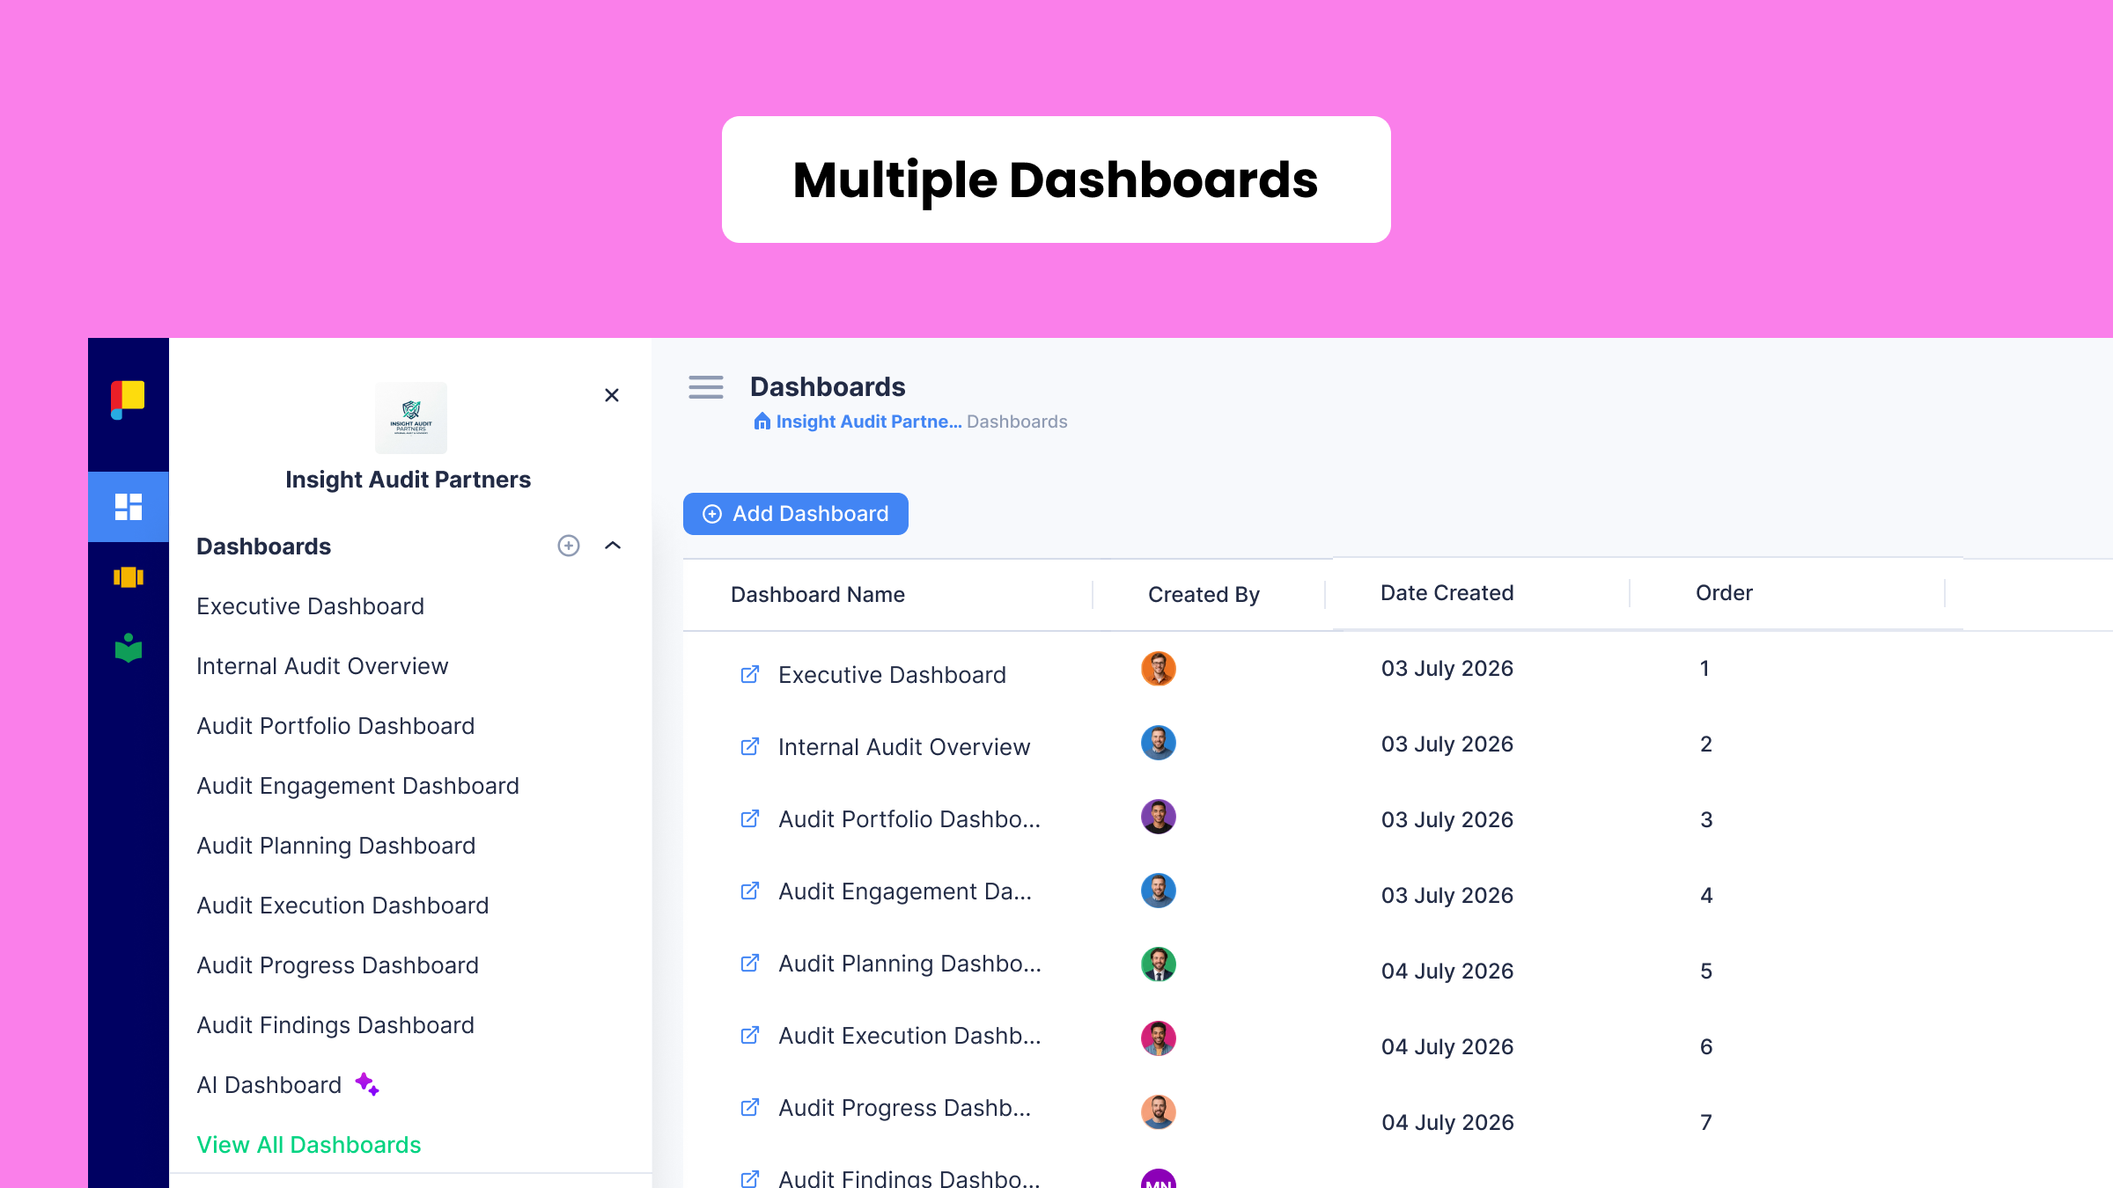Open external link icon for Audit Findings row
This screenshot has width=2113, height=1188.
point(750,1178)
